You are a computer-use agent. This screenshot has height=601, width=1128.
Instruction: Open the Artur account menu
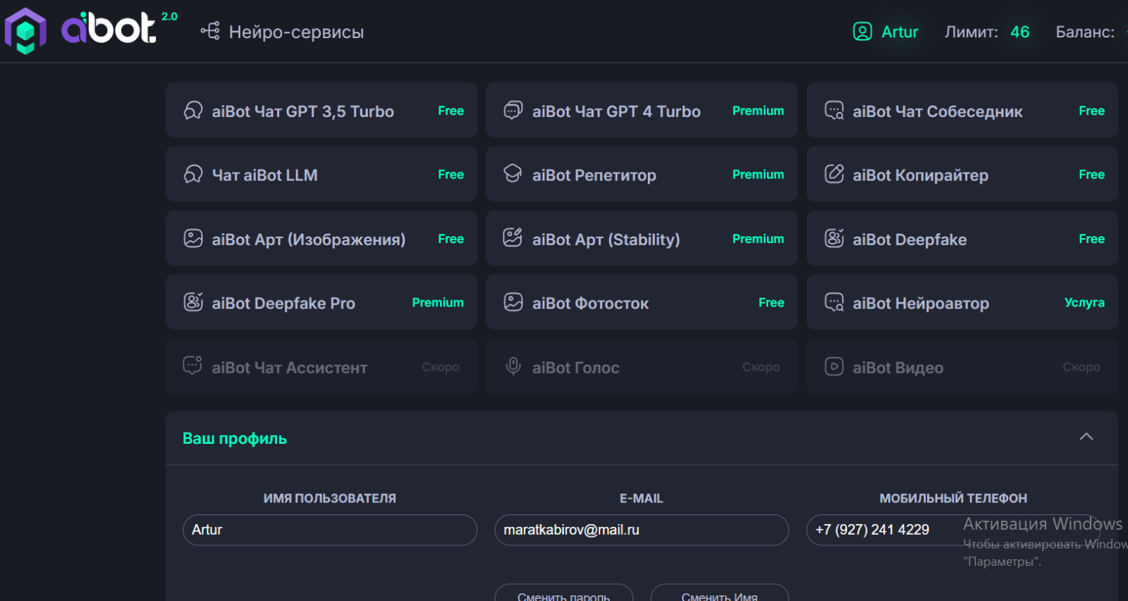886,32
